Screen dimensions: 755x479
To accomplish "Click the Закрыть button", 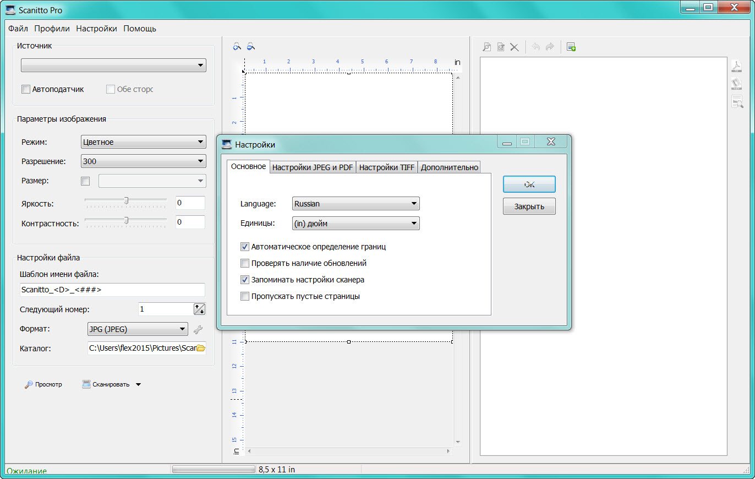I will pyautogui.click(x=529, y=206).
